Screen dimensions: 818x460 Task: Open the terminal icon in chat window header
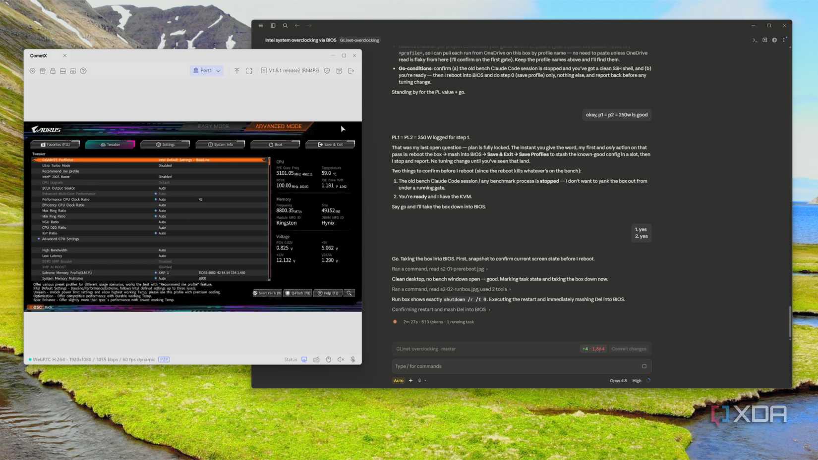(755, 40)
